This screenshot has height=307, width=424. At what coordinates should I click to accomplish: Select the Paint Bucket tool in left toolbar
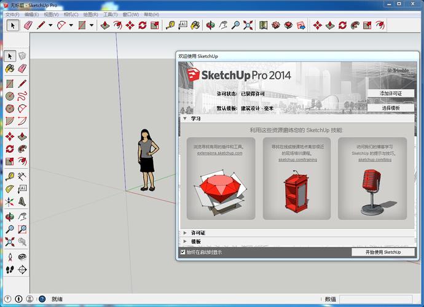pyautogui.click(x=10, y=69)
